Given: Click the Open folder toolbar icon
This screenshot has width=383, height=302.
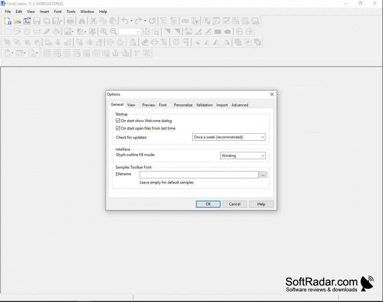Looking at the screenshot, I should pyautogui.click(x=17, y=21).
